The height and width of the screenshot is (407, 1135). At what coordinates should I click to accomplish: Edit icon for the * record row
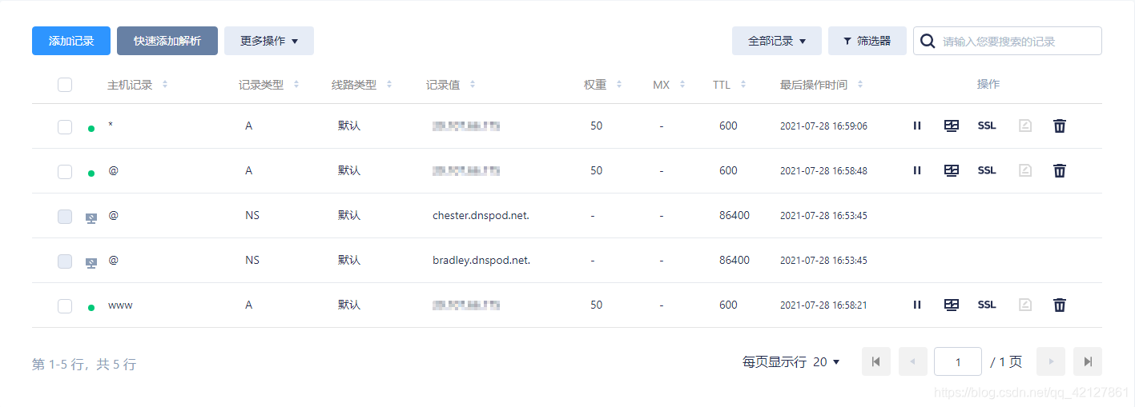click(1025, 126)
